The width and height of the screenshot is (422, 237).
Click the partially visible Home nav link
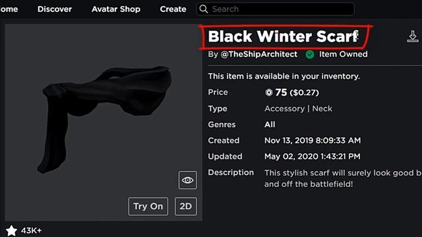tap(9, 9)
